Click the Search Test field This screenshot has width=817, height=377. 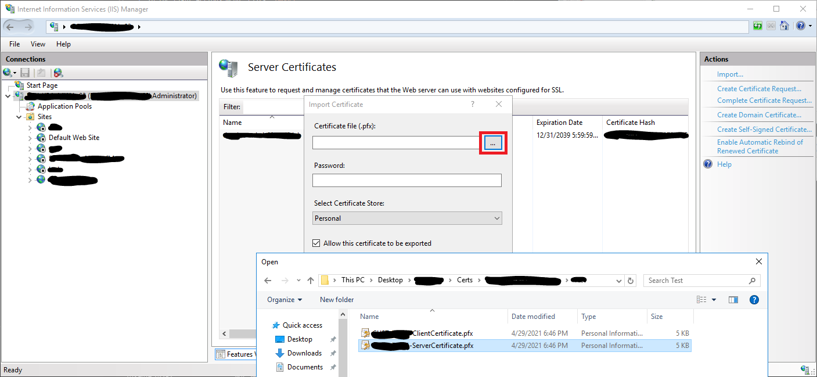pos(701,281)
